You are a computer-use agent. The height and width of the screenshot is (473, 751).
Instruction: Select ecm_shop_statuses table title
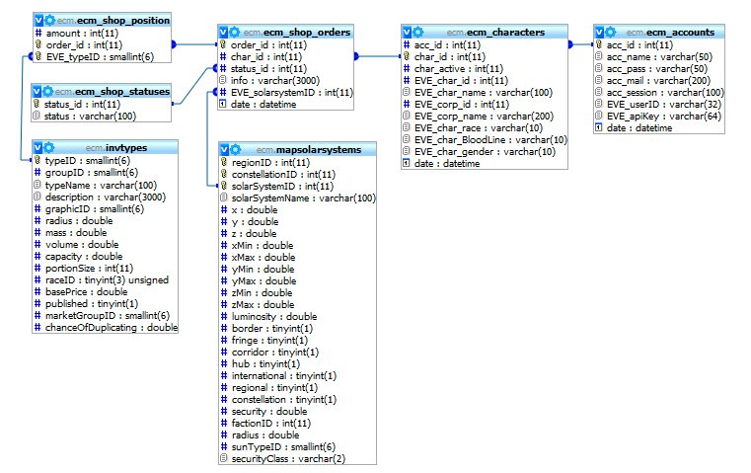pos(113,91)
